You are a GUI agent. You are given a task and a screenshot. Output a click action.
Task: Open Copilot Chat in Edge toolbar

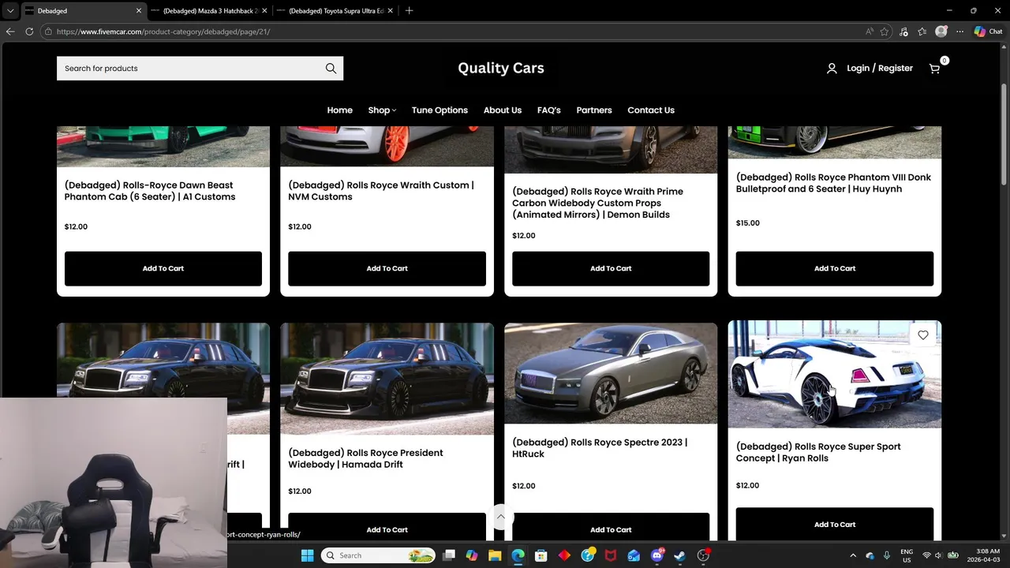pyautogui.click(x=988, y=32)
